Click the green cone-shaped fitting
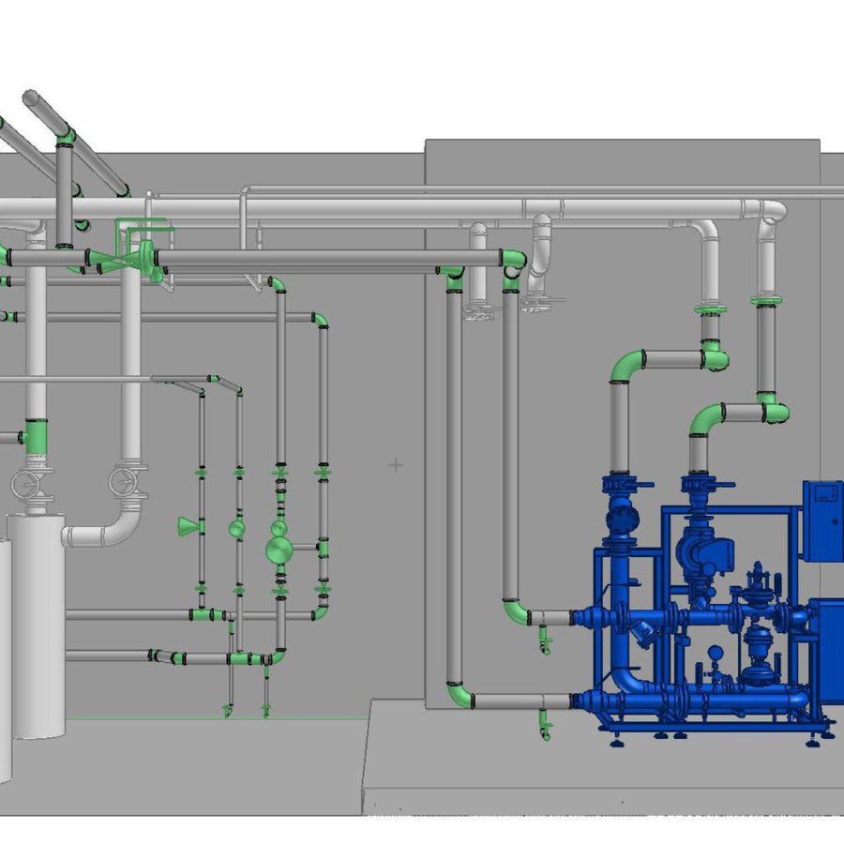The width and height of the screenshot is (844, 844). coord(189,527)
